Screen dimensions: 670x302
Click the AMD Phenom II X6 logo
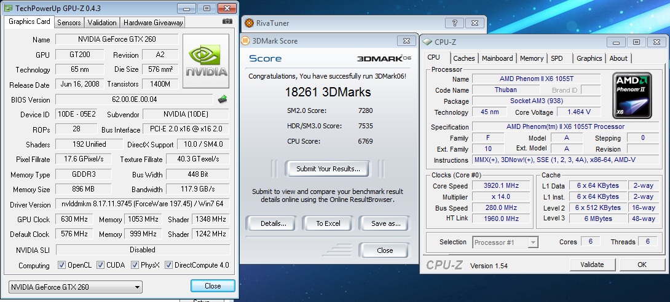click(632, 96)
